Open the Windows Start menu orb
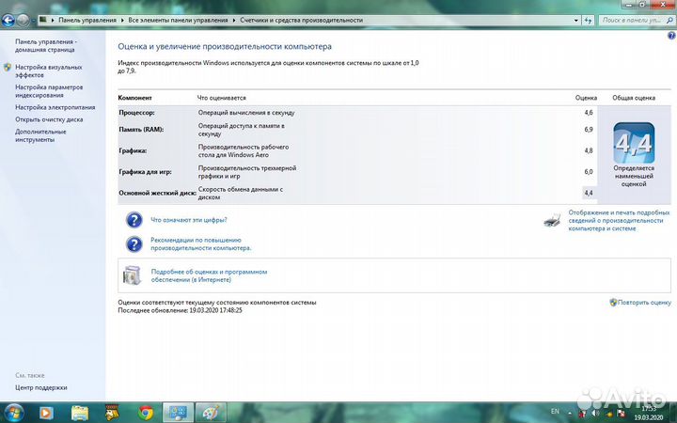Screen dimensions: 677x423 click(14, 413)
